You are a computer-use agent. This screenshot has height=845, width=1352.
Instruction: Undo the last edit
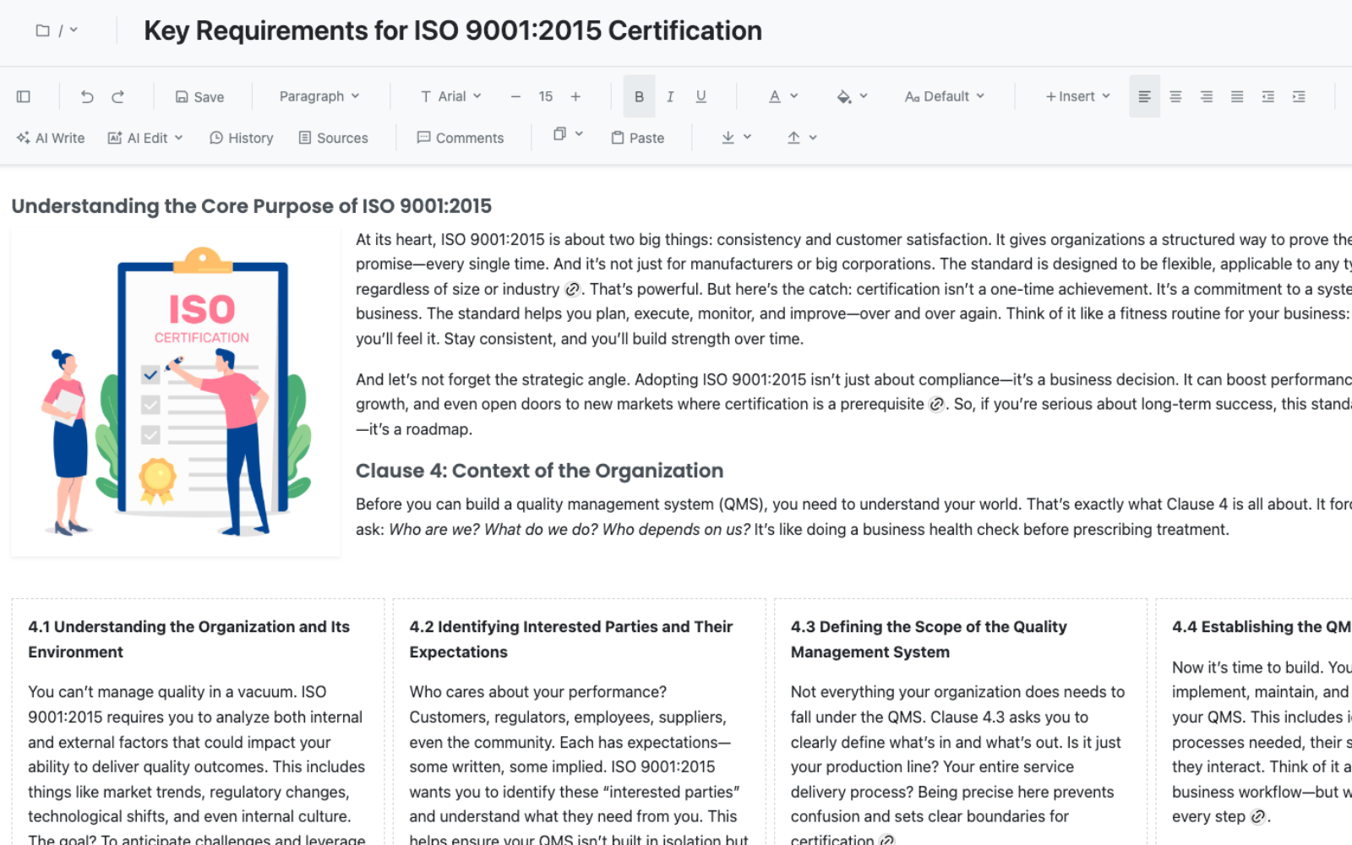[x=87, y=96]
